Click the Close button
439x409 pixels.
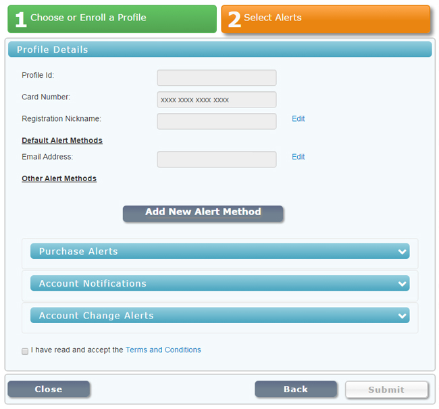click(49, 389)
